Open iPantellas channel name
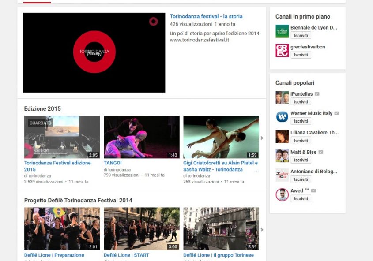Image resolution: width=373 pixels, height=261 pixels. click(301, 94)
